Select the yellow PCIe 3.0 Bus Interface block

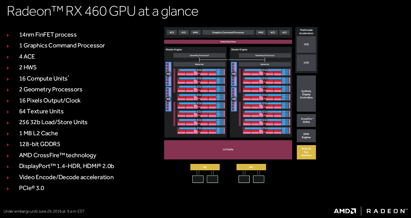click(306, 152)
